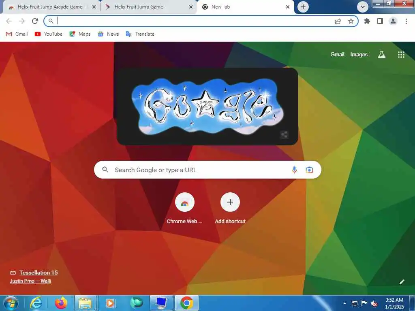Open the Translate bookmark
Image resolution: width=415 pixels, height=311 pixels.
[140, 34]
